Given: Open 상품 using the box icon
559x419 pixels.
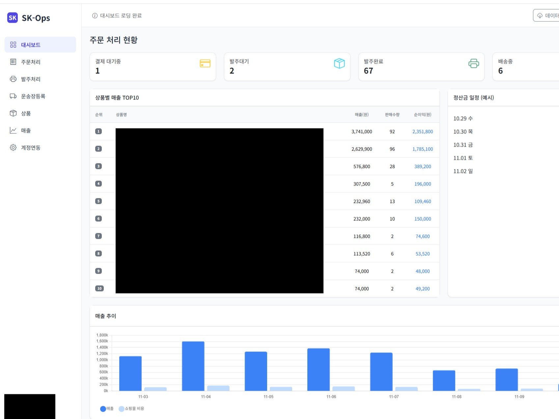Looking at the screenshot, I should point(13,113).
